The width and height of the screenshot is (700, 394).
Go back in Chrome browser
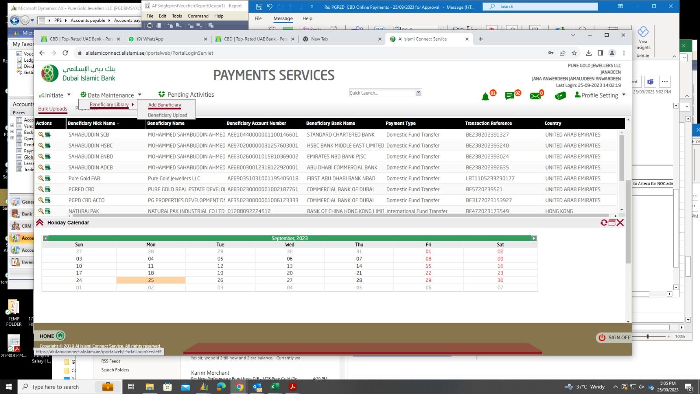tap(42, 53)
